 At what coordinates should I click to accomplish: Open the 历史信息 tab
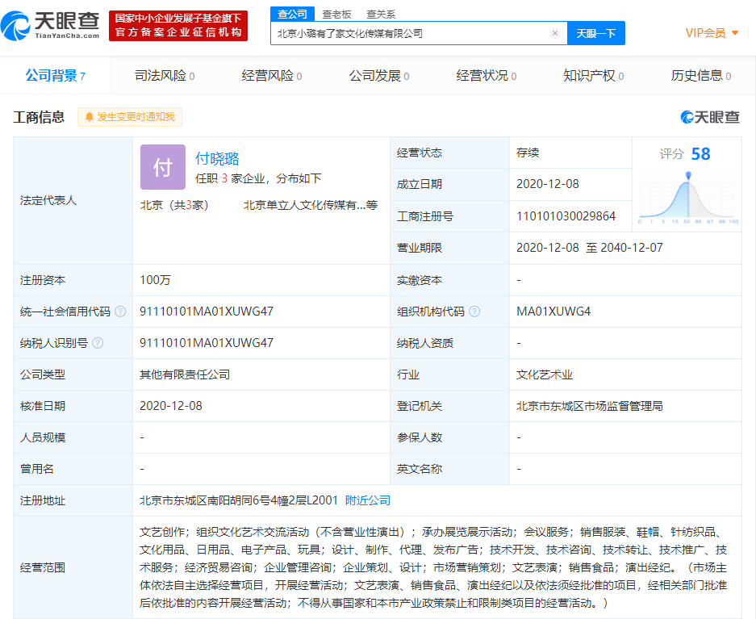[701, 76]
